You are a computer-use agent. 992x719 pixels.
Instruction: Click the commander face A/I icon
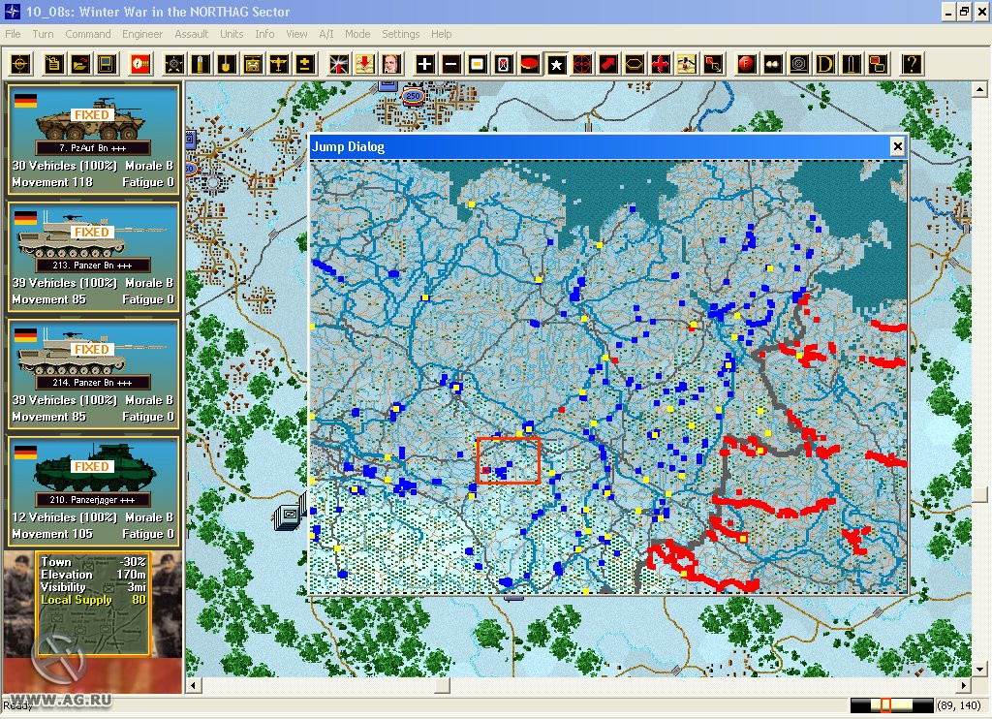click(x=391, y=64)
